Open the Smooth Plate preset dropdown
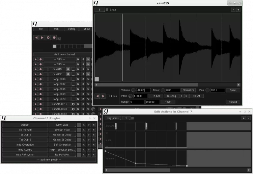This screenshot has width=253, height=174. [62, 130]
